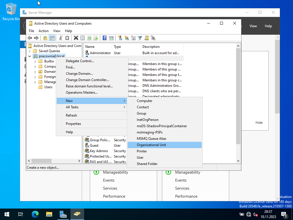Choose Contact from the New submenu
Image resolution: width=293 pixels, height=220 pixels.
(165, 107)
